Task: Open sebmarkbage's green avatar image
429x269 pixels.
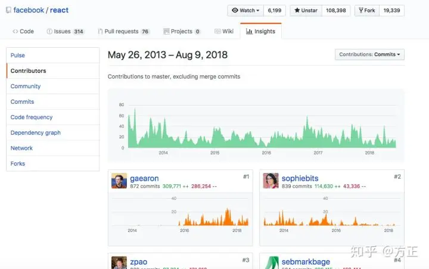Action: pyautogui.click(x=271, y=262)
